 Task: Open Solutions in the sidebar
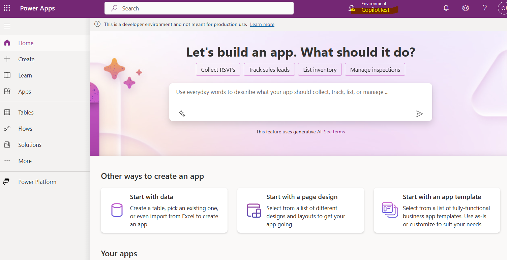[x=45, y=144]
